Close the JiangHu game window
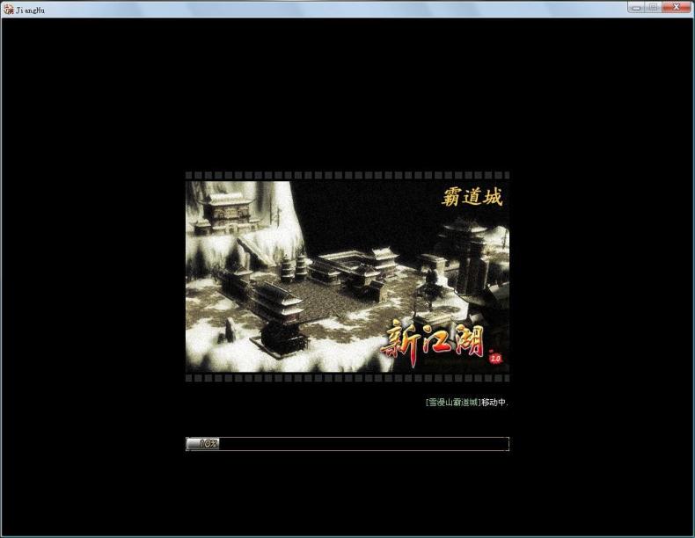The width and height of the screenshot is (695, 538). coord(677,7)
